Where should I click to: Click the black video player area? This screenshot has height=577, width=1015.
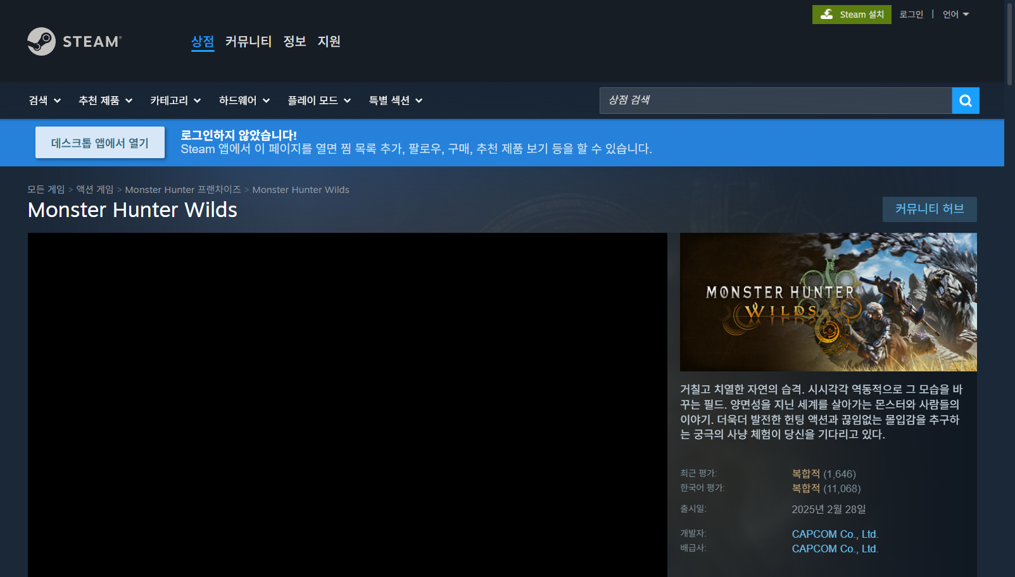tap(348, 405)
